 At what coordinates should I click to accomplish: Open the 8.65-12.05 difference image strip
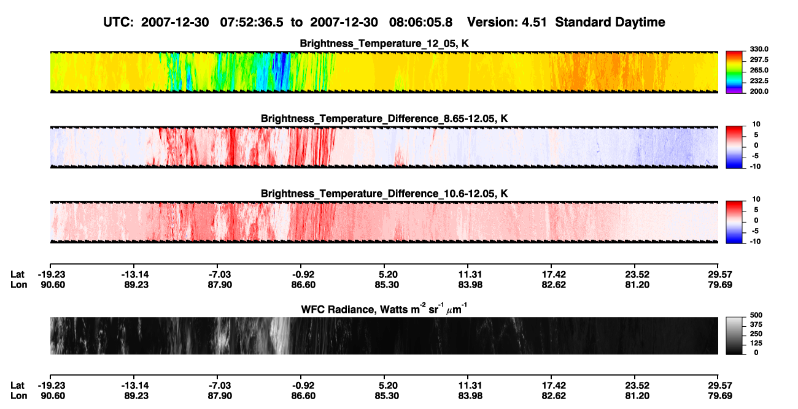click(x=384, y=147)
